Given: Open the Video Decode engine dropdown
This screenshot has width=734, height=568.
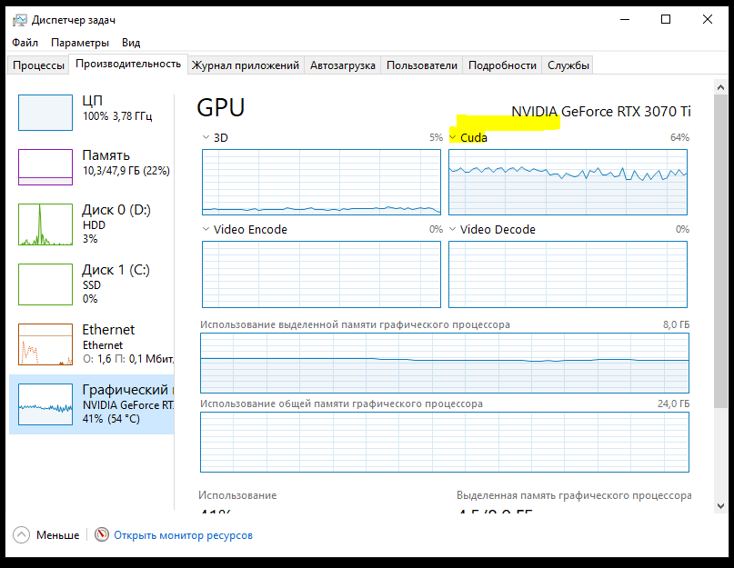Looking at the screenshot, I should tap(453, 229).
